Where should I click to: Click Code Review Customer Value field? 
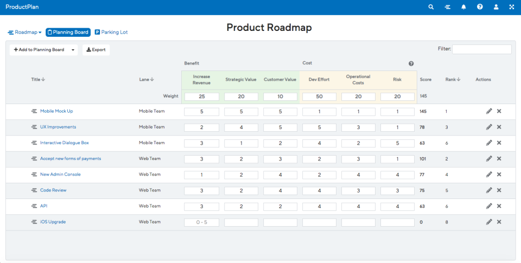tap(280, 191)
